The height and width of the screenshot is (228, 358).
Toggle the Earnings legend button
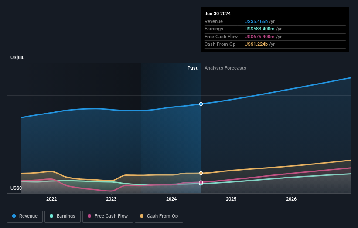click(x=62, y=216)
